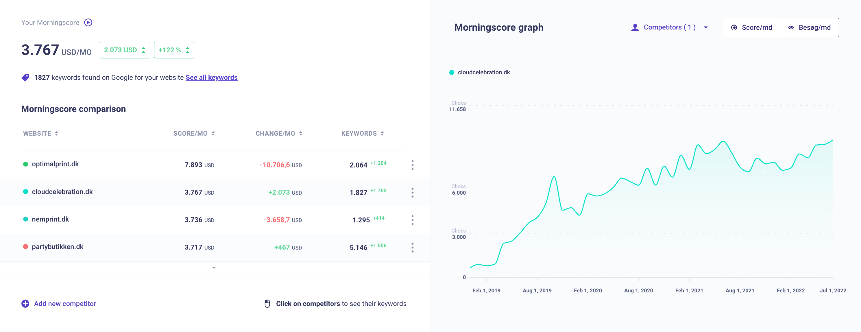
Task: Click +2.073 USD change in table row
Action: point(285,192)
